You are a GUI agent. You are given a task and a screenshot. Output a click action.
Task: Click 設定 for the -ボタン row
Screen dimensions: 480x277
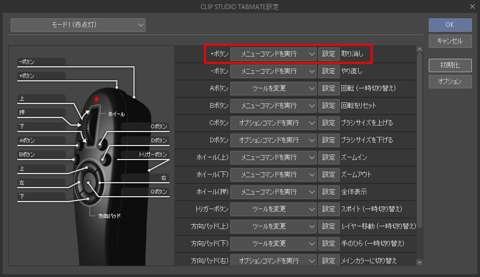[x=329, y=71]
